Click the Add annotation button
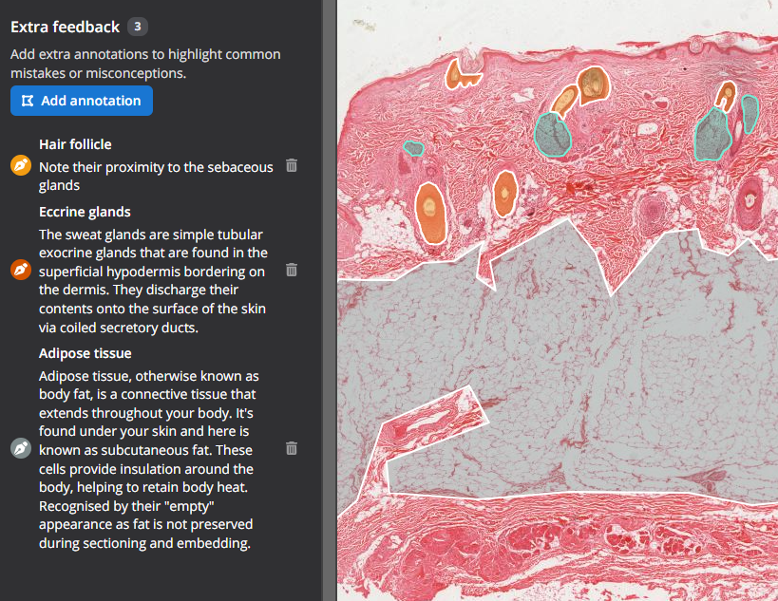 click(x=82, y=101)
